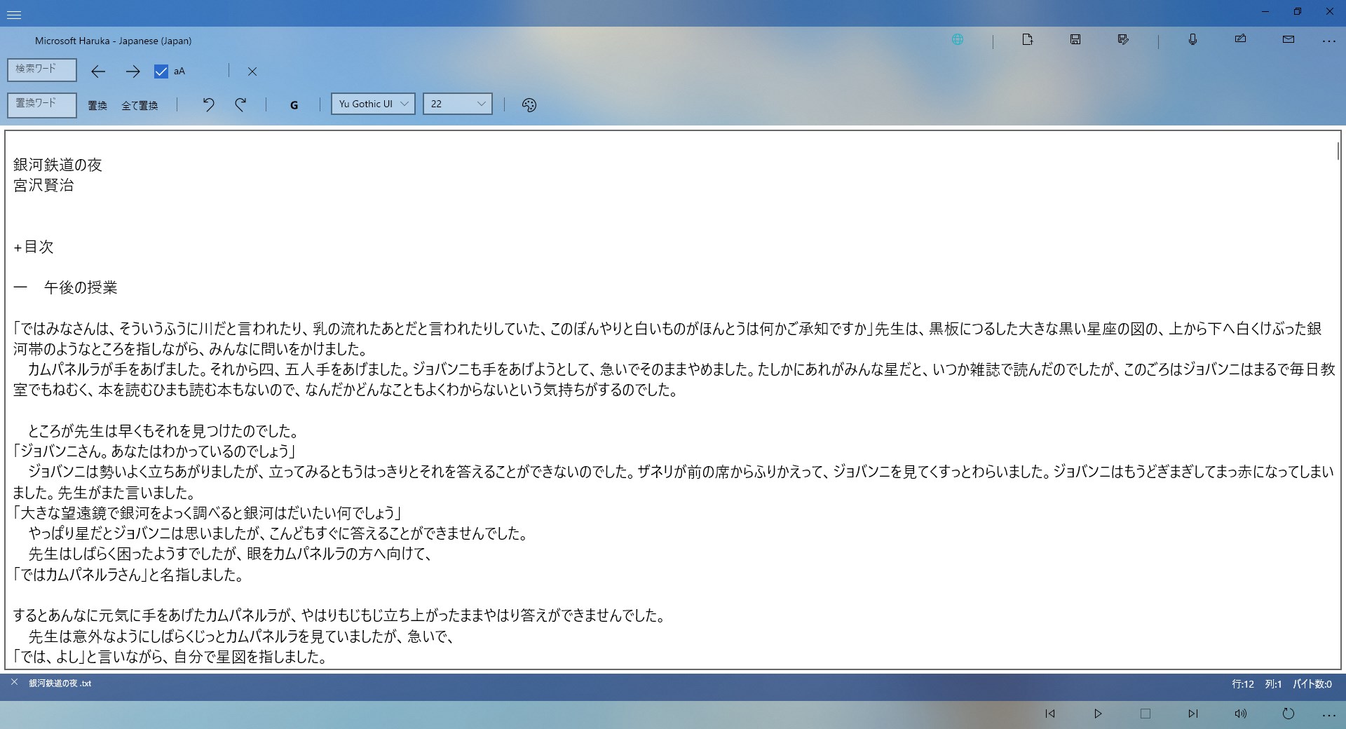
Task: Click the heading 一 午後の授業
Action: 65,287
